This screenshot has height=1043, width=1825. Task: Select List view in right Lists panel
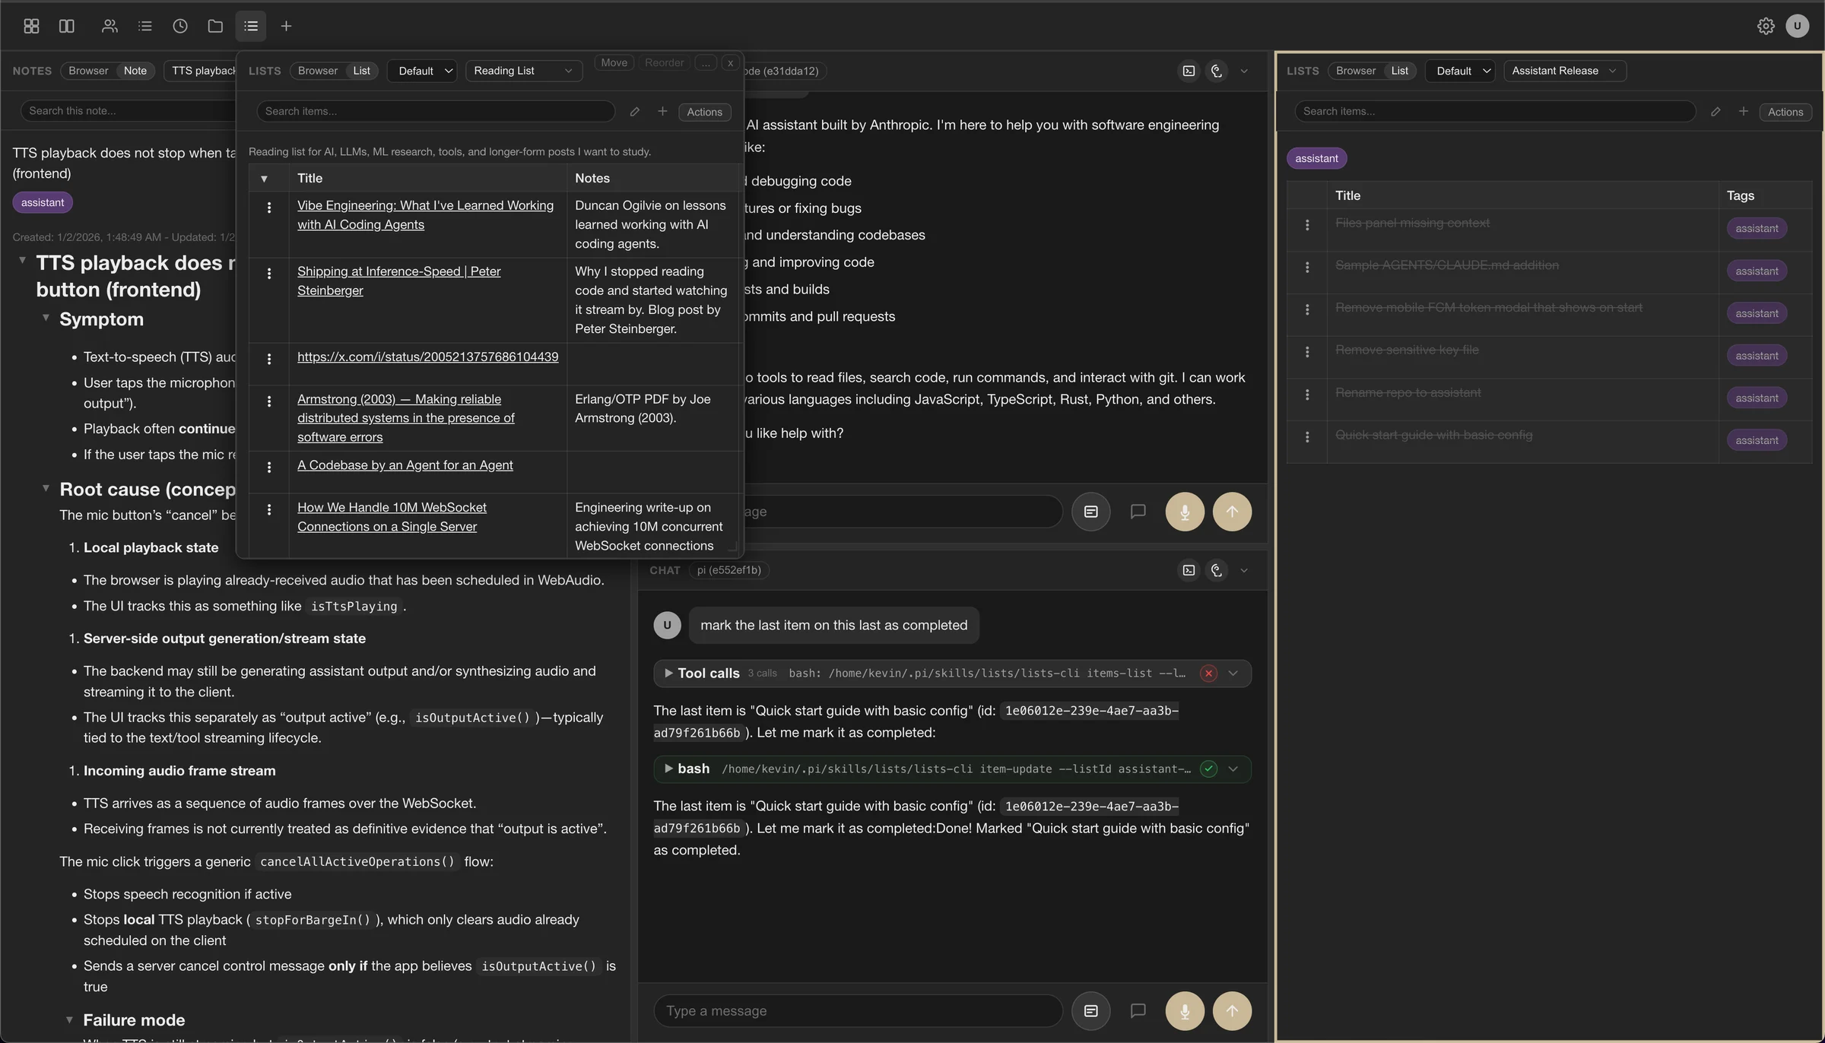1399,71
